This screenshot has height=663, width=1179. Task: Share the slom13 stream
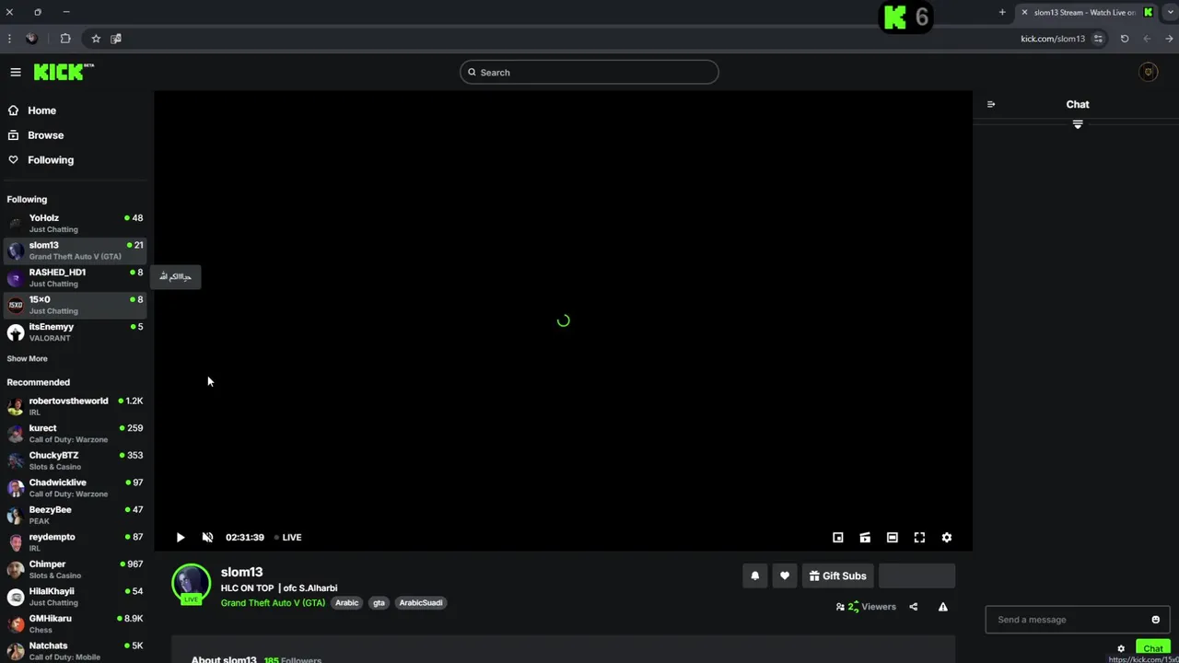click(x=914, y=607)
